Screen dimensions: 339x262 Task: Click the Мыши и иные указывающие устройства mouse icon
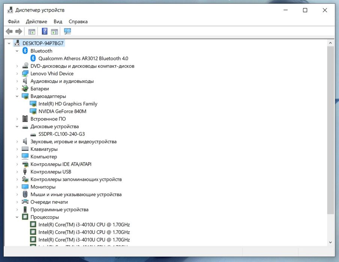tap(25, 194)
